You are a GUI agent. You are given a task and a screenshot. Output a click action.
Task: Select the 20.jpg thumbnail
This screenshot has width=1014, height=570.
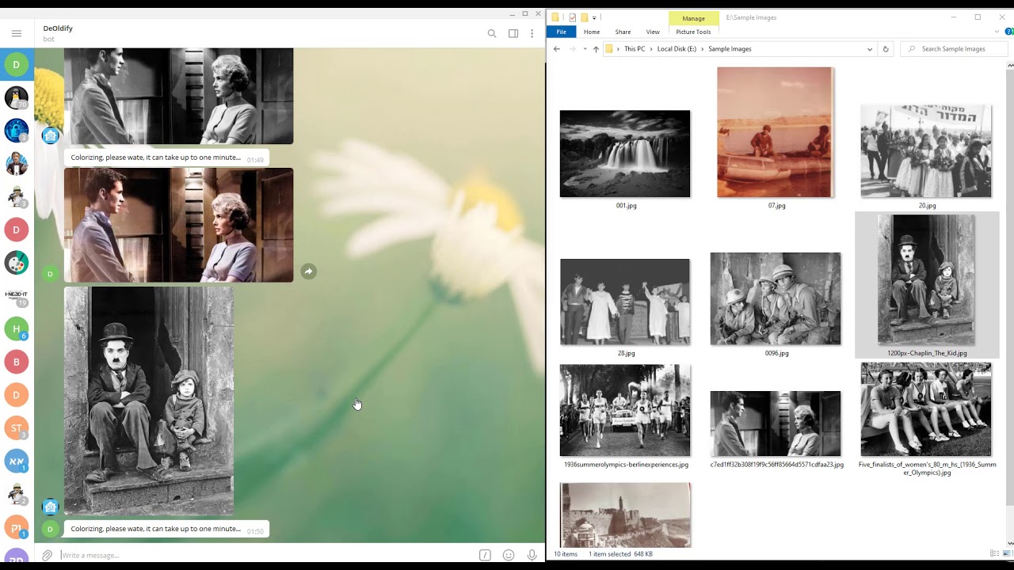(x=926, y=150)
